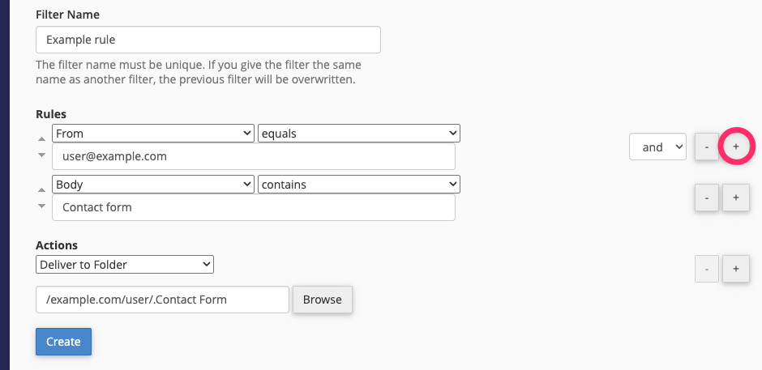The image size is (762, 370).
Task: Remove the From equals rule
Action: [707, 147]
